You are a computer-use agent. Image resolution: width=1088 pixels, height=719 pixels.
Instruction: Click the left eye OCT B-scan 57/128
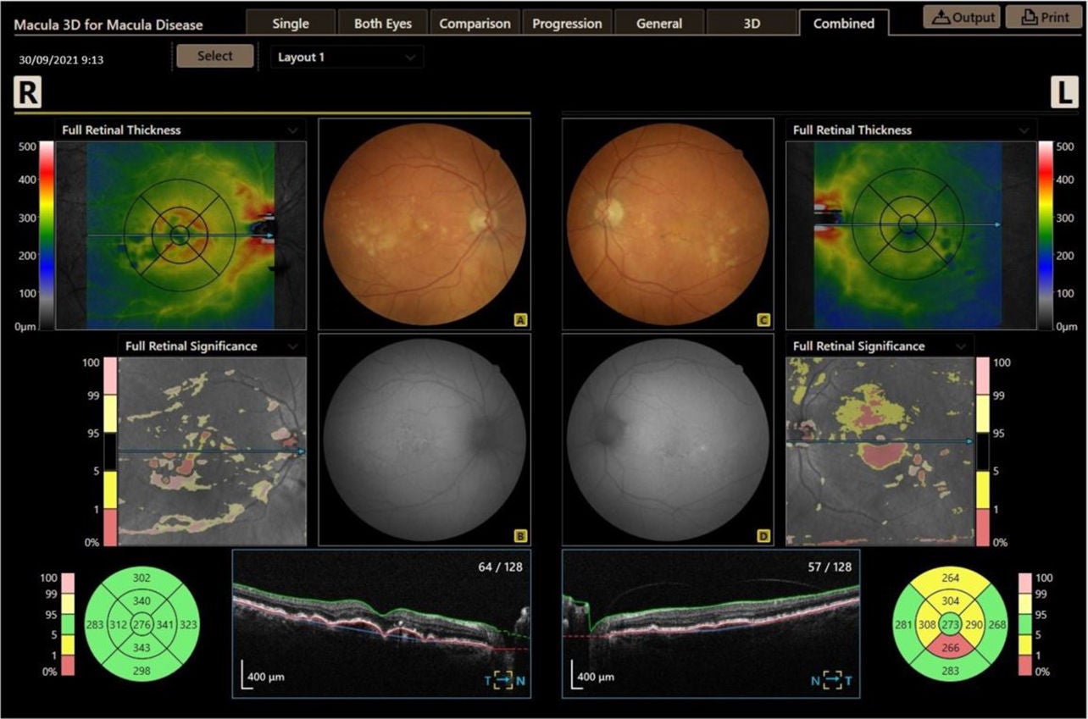(x=711, y=623)
